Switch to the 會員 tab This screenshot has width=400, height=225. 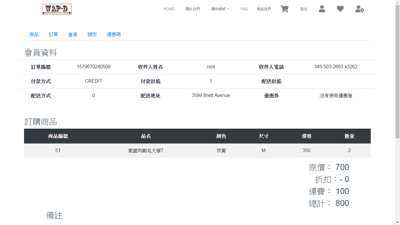[73, 35]
